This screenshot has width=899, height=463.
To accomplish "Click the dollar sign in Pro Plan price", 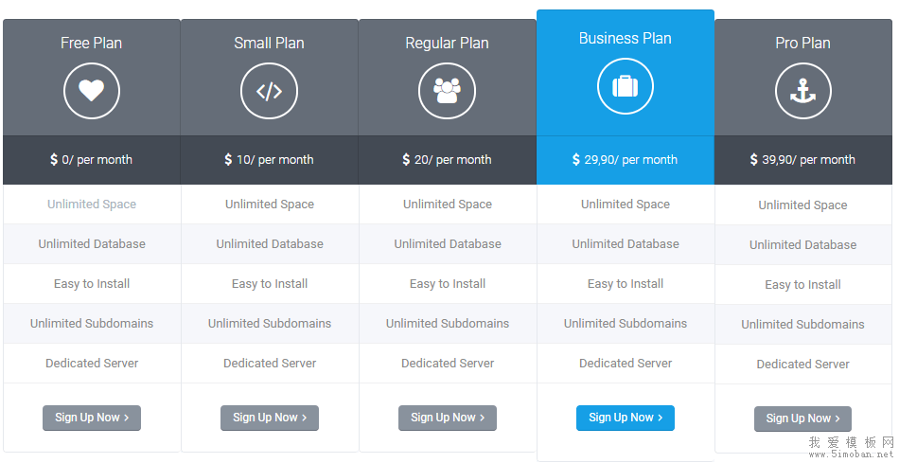I will [754, 160].
